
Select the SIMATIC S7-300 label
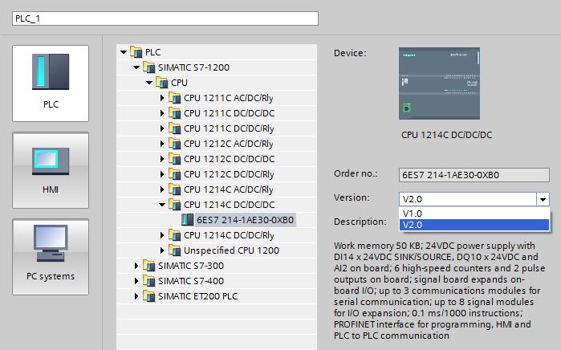click(x=191, y=266)
